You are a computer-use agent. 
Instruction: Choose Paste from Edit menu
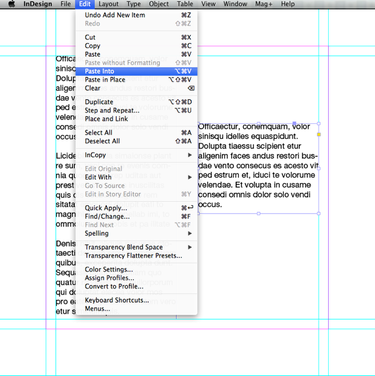(x=136, y=54)
